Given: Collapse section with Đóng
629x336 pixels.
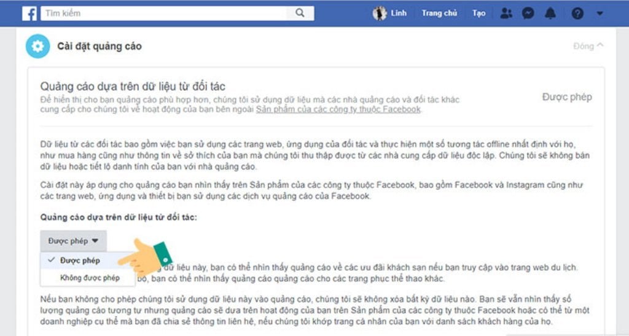Looking at the screenshot, I should pyautogui.click(x=588, y=46).
